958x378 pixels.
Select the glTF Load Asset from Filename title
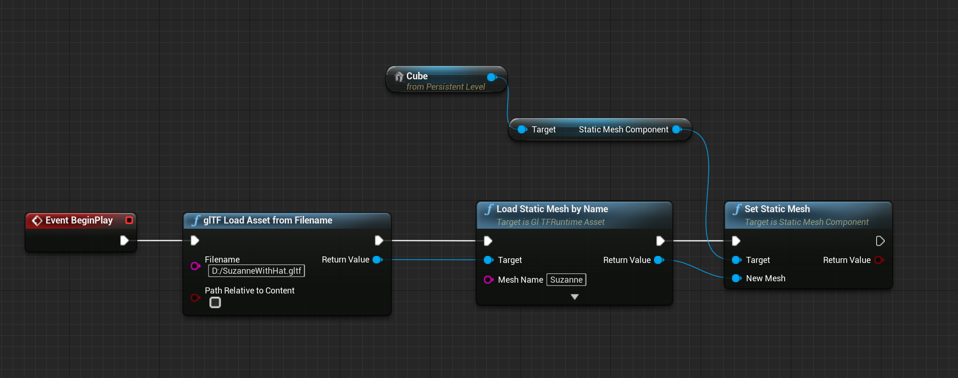pos(267,220)
